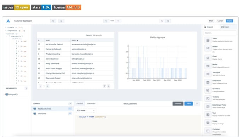Click the stars 1.8k badge
The image size is (239, 137).
point(41,7)
